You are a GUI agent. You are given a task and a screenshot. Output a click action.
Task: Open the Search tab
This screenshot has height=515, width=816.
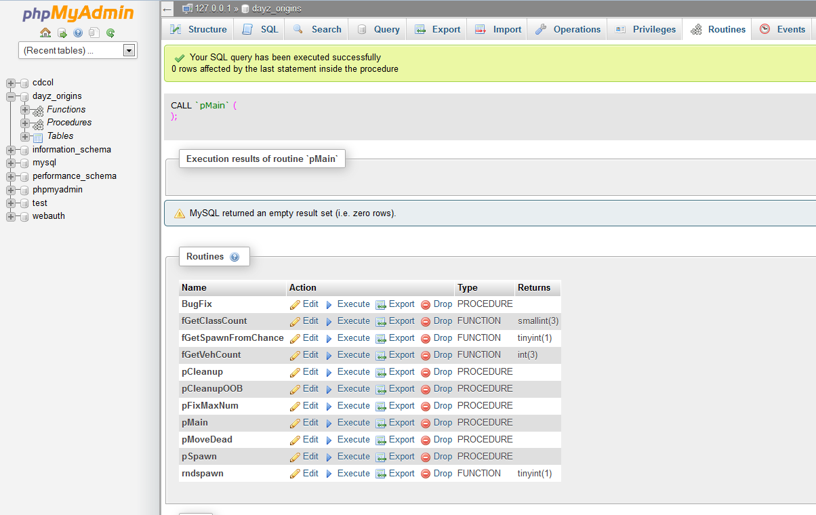coord(317,29)
